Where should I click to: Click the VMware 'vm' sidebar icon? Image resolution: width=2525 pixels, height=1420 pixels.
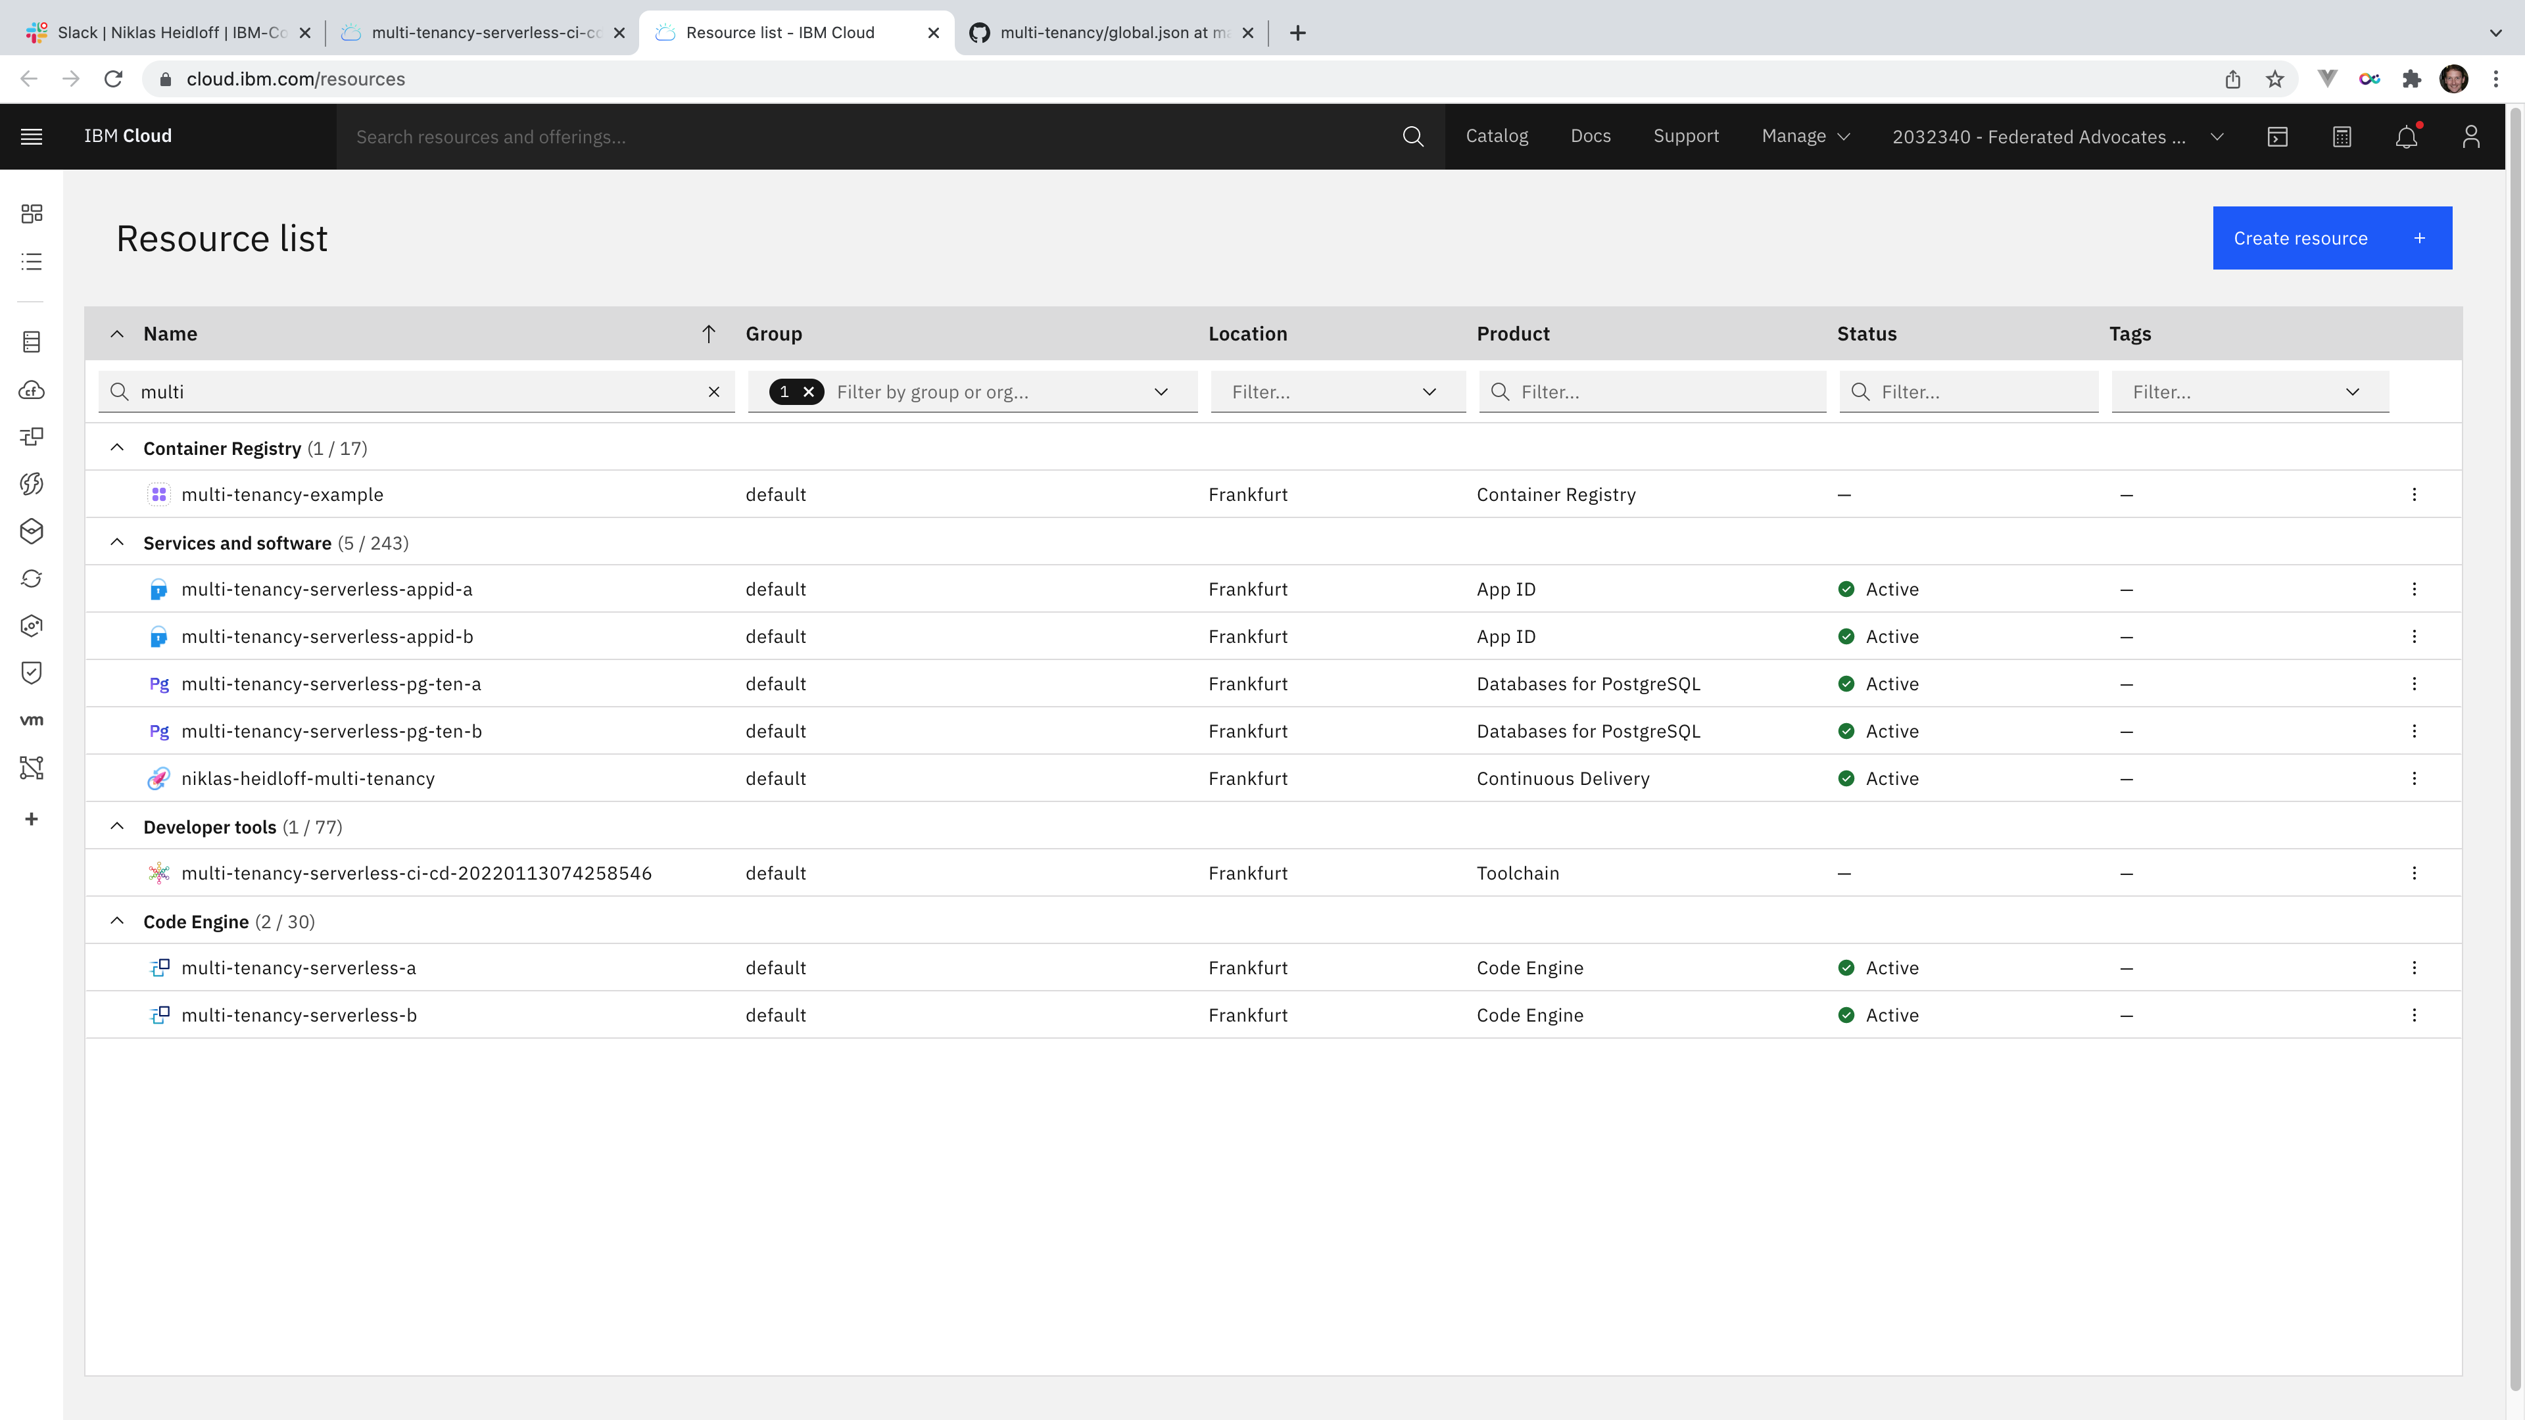point(32,721)
